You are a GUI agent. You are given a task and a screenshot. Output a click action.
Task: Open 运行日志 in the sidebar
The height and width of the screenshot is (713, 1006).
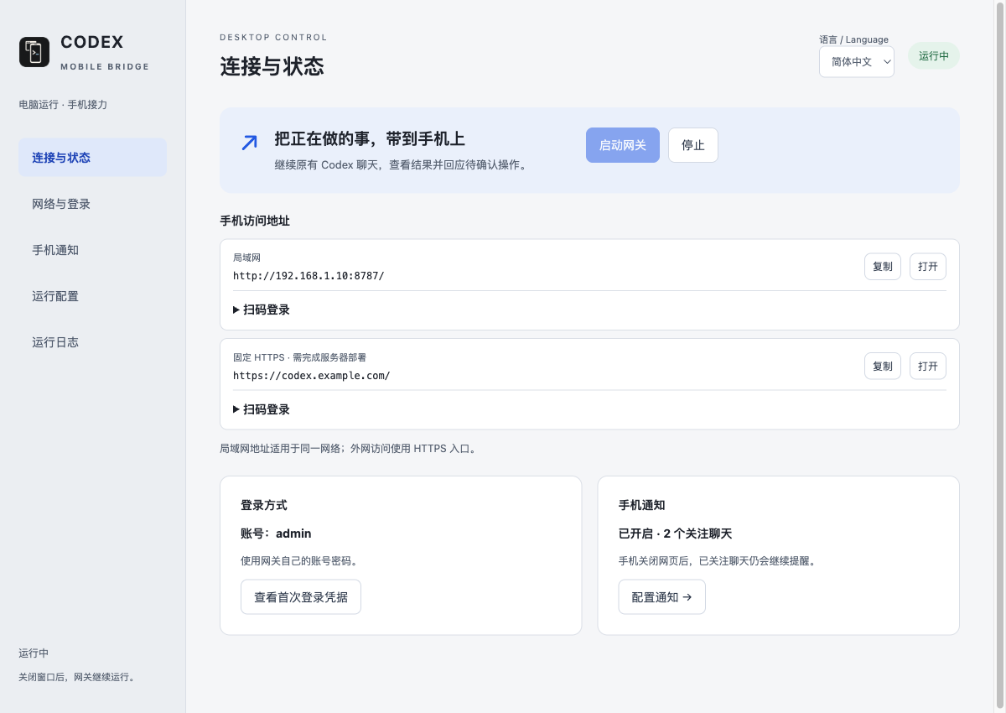click(x=92, y=342)
